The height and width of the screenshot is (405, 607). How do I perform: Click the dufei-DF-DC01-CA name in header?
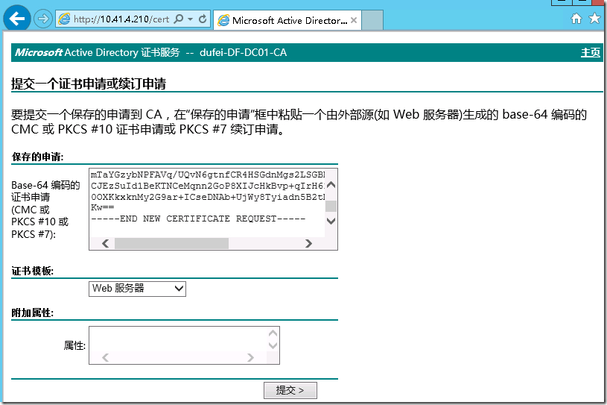point(243,53)
